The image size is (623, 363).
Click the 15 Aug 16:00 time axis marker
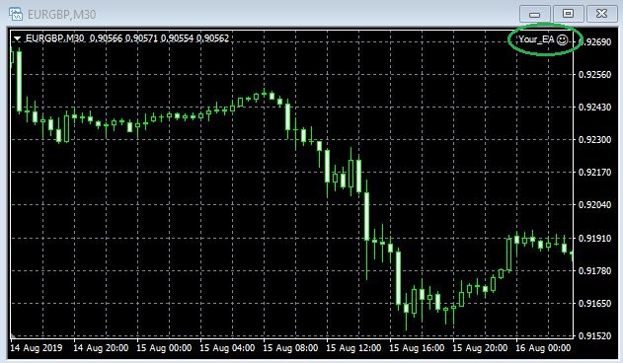[x=417, y=348]
